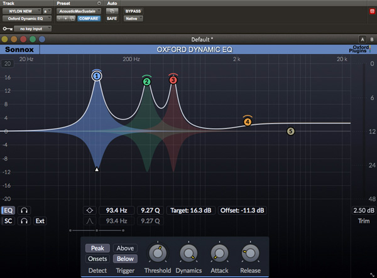The height and width of the screenshot is (278, 377).
Task: Click the Threshold knob
Action: click(x=158, y=253)
